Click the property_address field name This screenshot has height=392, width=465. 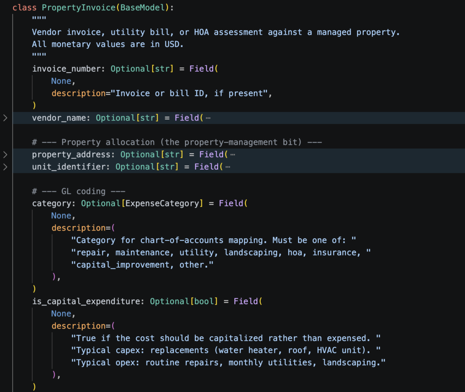[x=71, y=154]
